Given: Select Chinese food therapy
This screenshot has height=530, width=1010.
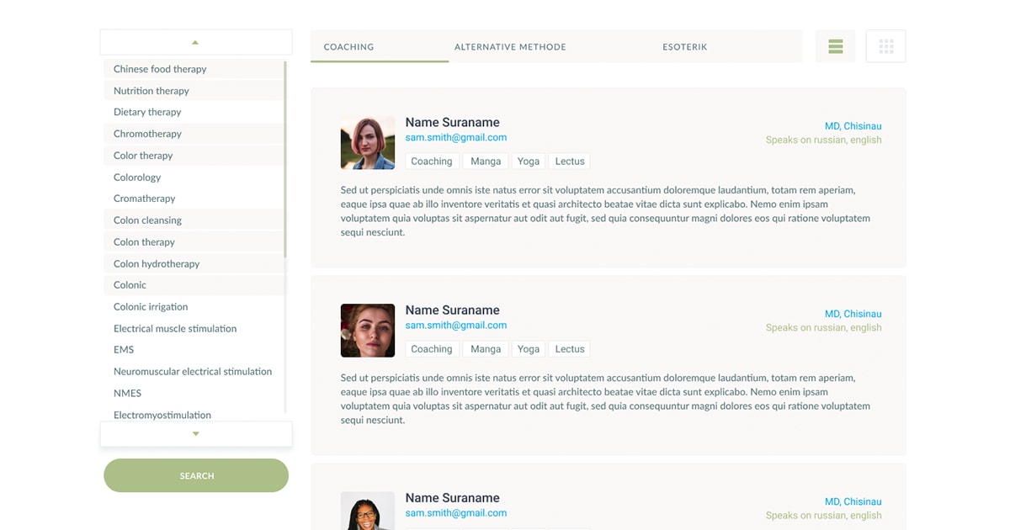Looking at the screenshot, I should [x=194, y=69].
